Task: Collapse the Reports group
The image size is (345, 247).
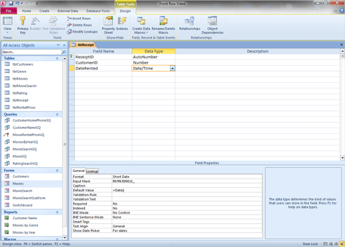Action: 57,212
